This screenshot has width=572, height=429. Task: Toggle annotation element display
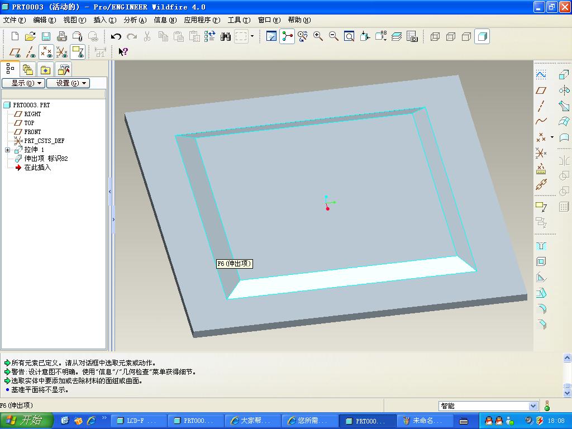(x=78, y=52)
